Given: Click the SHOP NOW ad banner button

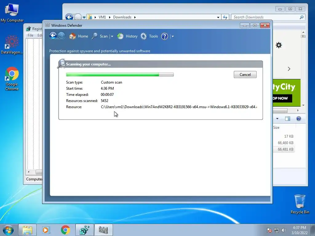Looking at the screenshot, I should pos(282,98).
